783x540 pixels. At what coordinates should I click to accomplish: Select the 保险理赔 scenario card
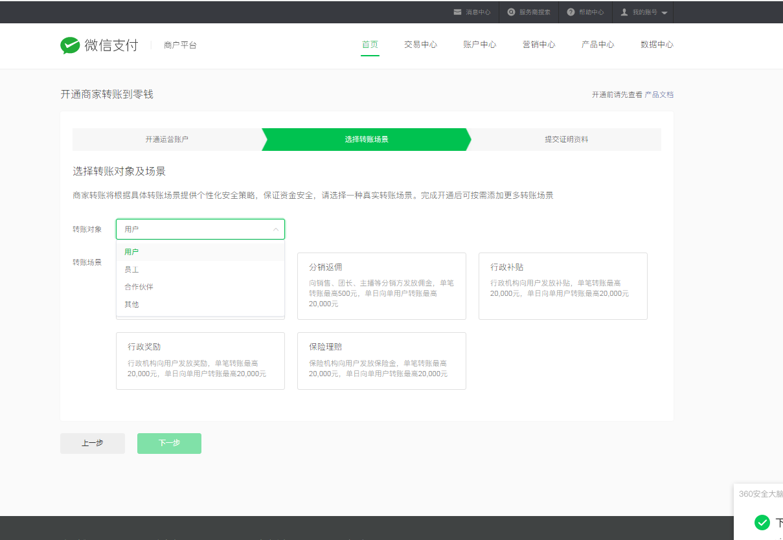click(381, 361)
